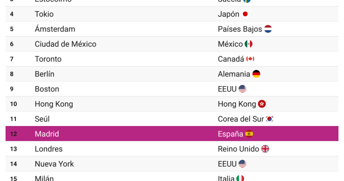Image resolution: width=344 pixels, height=181 pixels.
Task: Click the Canada flag icon
Action: coord(250,59)
